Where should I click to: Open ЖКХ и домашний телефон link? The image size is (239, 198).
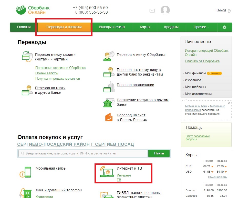(x=58, y=190)
